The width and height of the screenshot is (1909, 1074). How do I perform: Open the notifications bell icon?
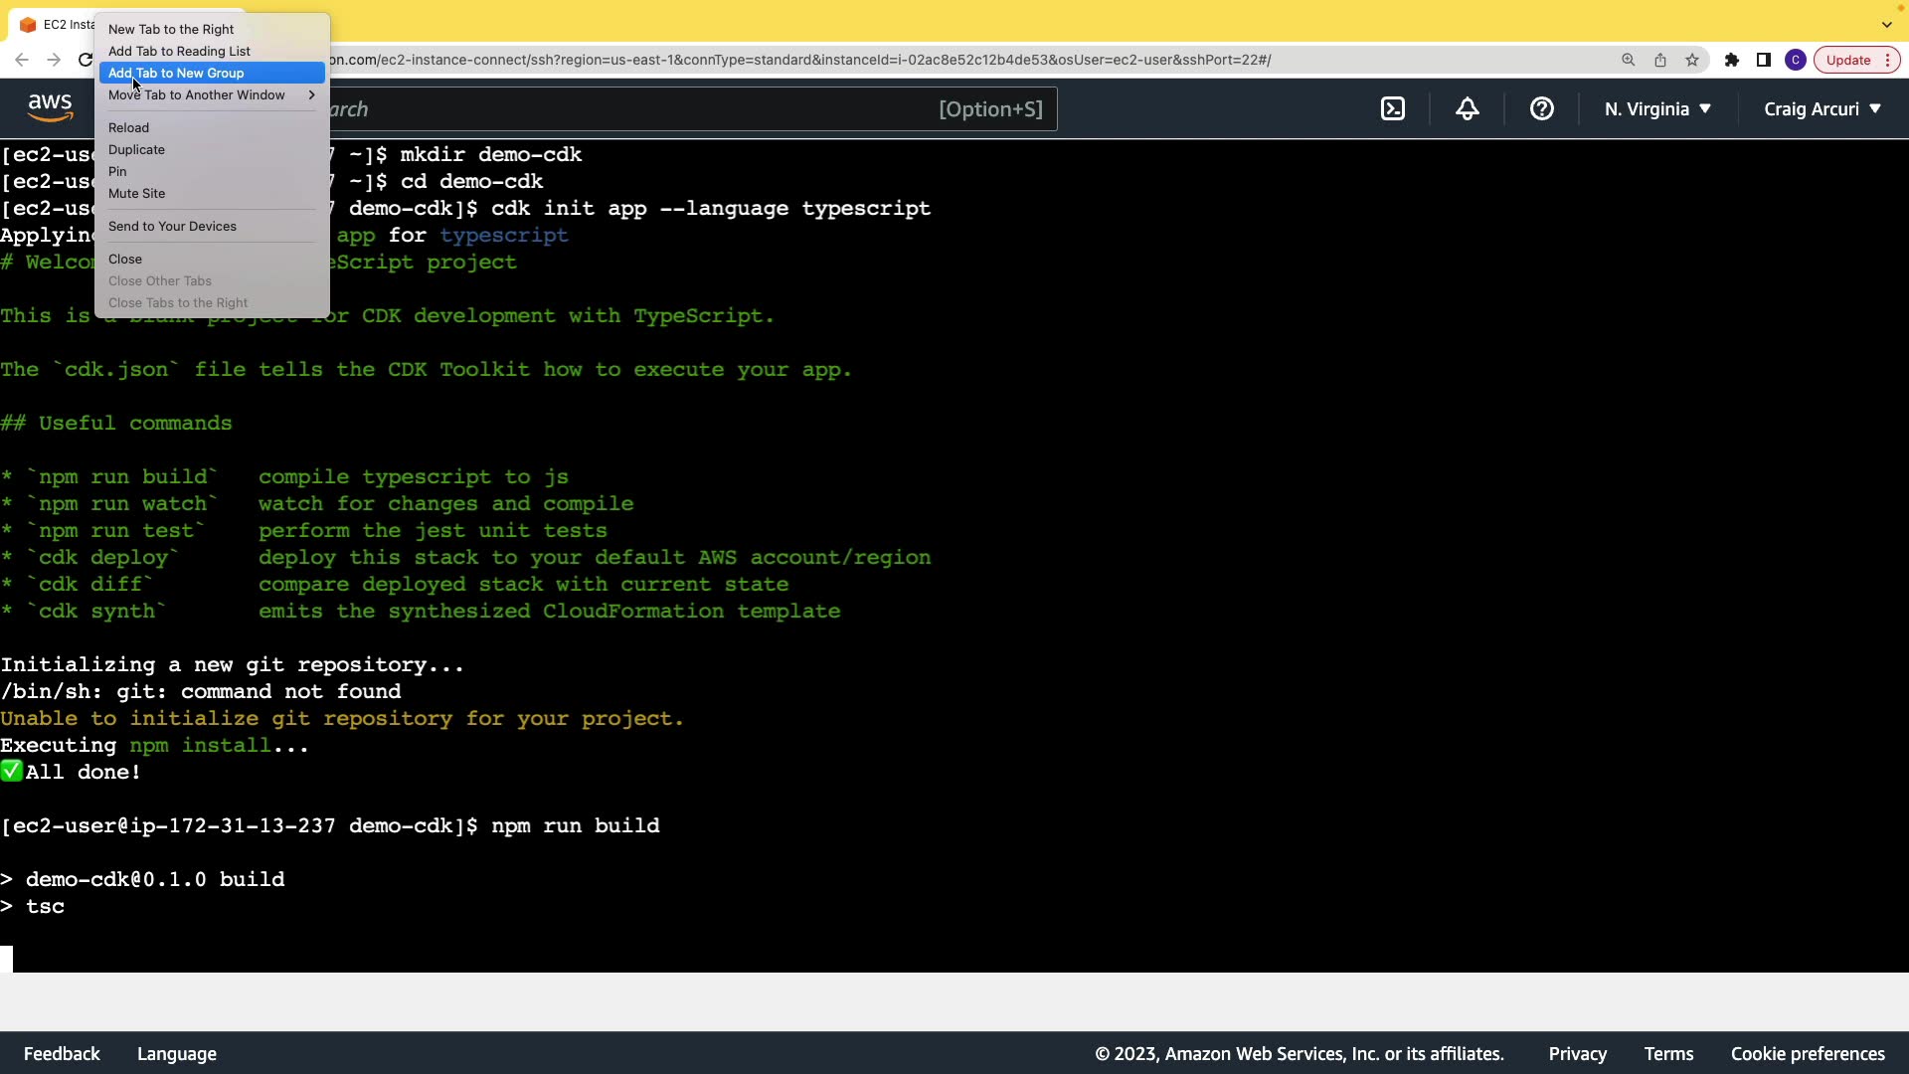coord(1468,109)
